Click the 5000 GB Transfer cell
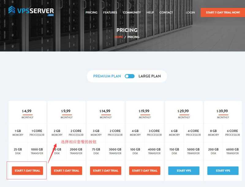The image size is (245, 187). [x=193, y=151]
